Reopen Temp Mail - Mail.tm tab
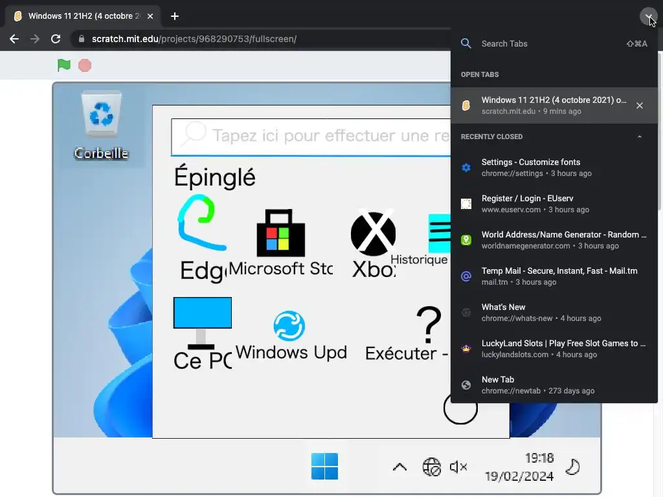Screen dimensions: 663x497 click(x=554, y=276)
